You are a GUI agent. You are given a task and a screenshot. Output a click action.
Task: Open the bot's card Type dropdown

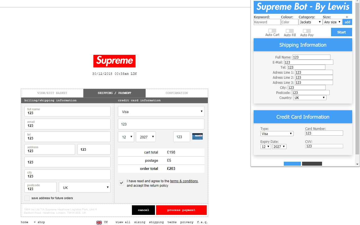(x=277, y=134)
